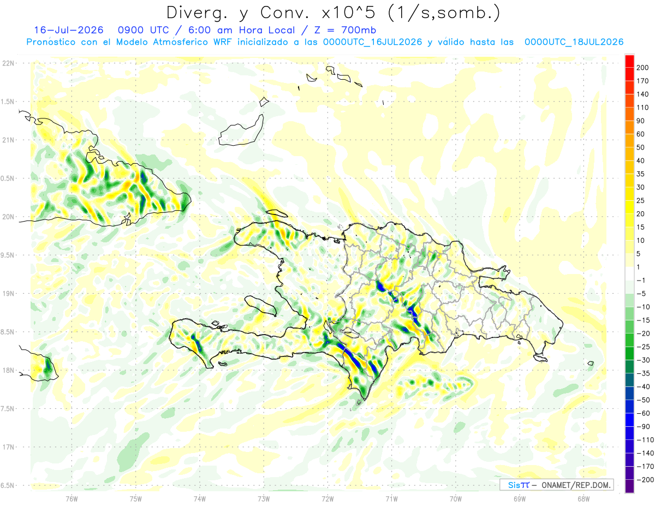
Task: Click the '69W' longitude label
Action: pos(520,499)
